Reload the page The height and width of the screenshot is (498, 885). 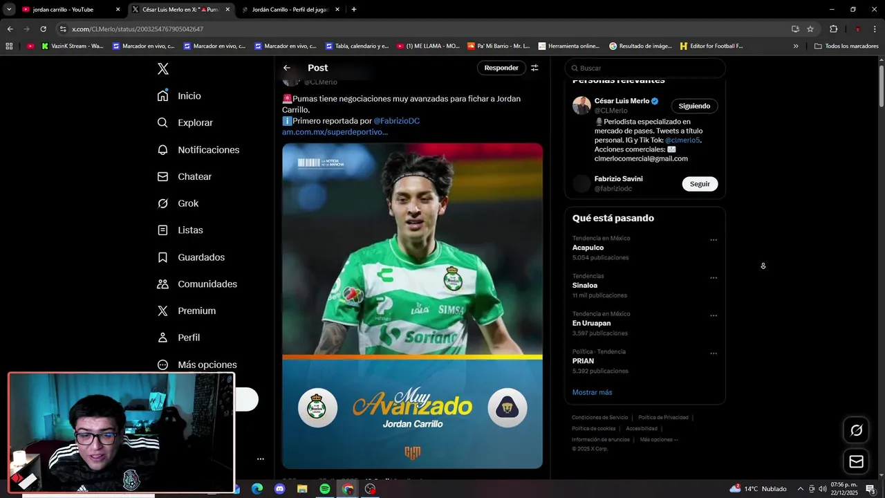click(43, 29)
